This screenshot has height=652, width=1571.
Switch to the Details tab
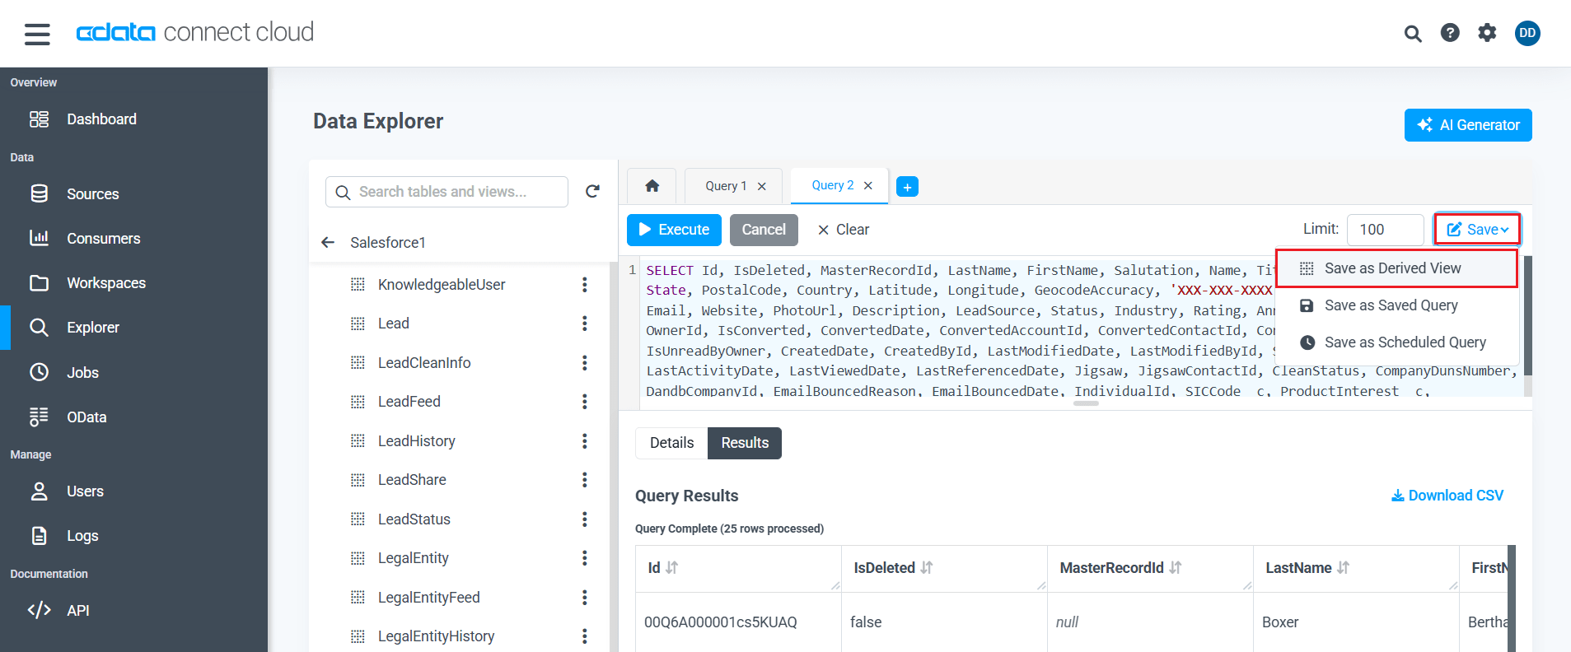click(671, 443)
